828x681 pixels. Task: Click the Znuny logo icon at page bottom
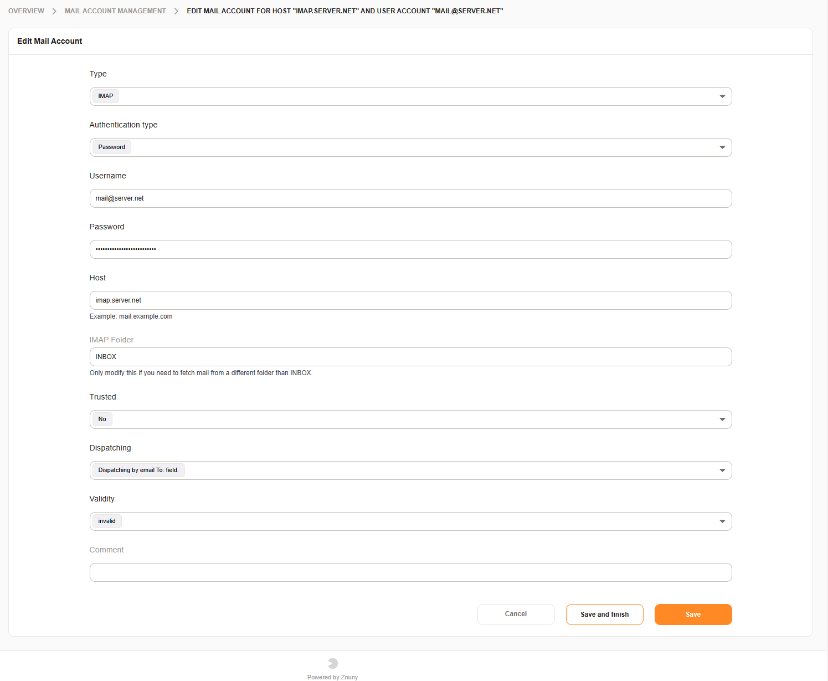pyautogui.click(x=332, y=663)
